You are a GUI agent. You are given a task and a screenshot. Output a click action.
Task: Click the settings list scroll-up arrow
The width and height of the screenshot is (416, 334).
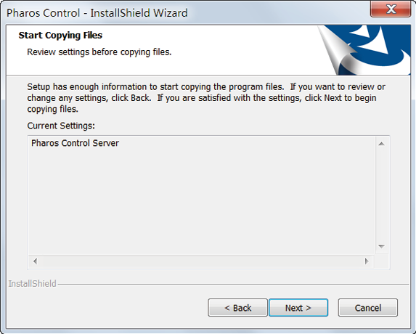click(x=381, y=144)
